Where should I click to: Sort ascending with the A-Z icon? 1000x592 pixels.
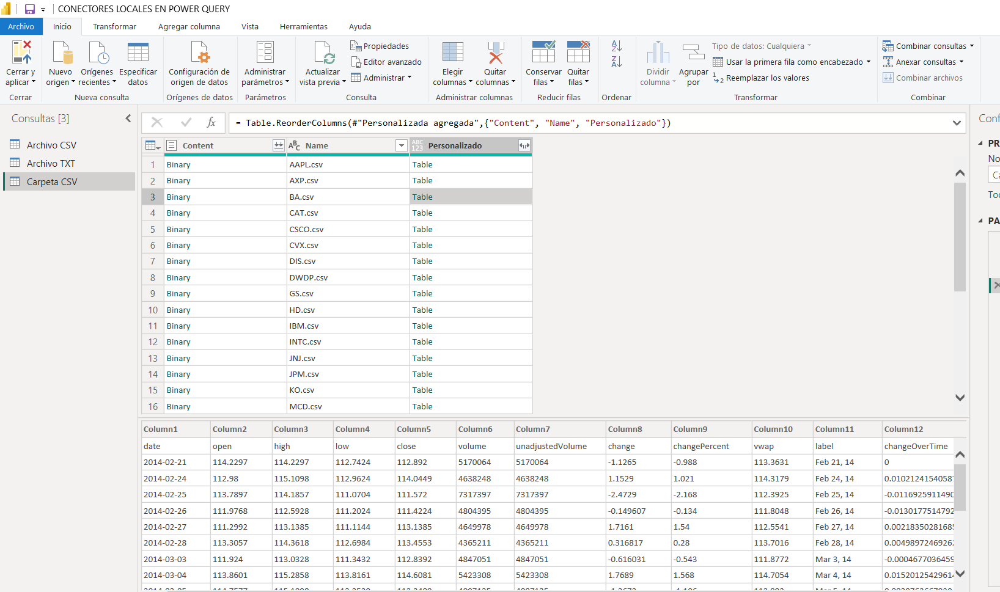point(616,46)
